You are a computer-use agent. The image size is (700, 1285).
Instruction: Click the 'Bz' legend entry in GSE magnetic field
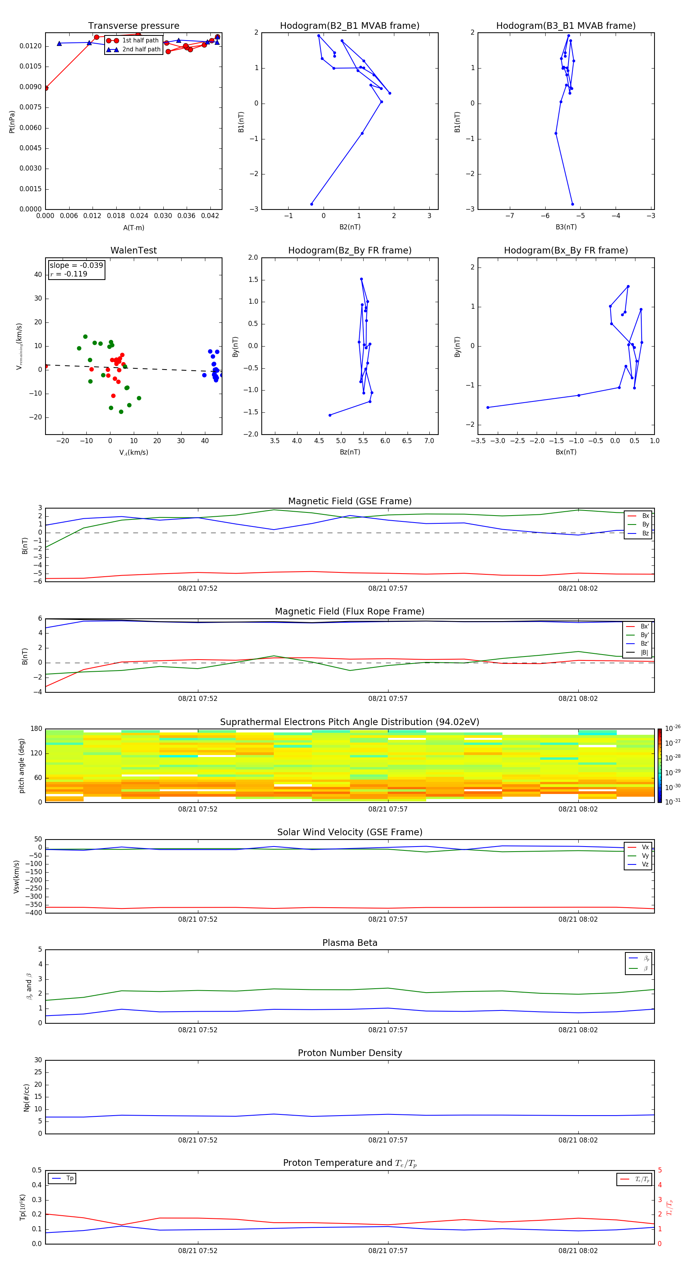click(639, 533)
